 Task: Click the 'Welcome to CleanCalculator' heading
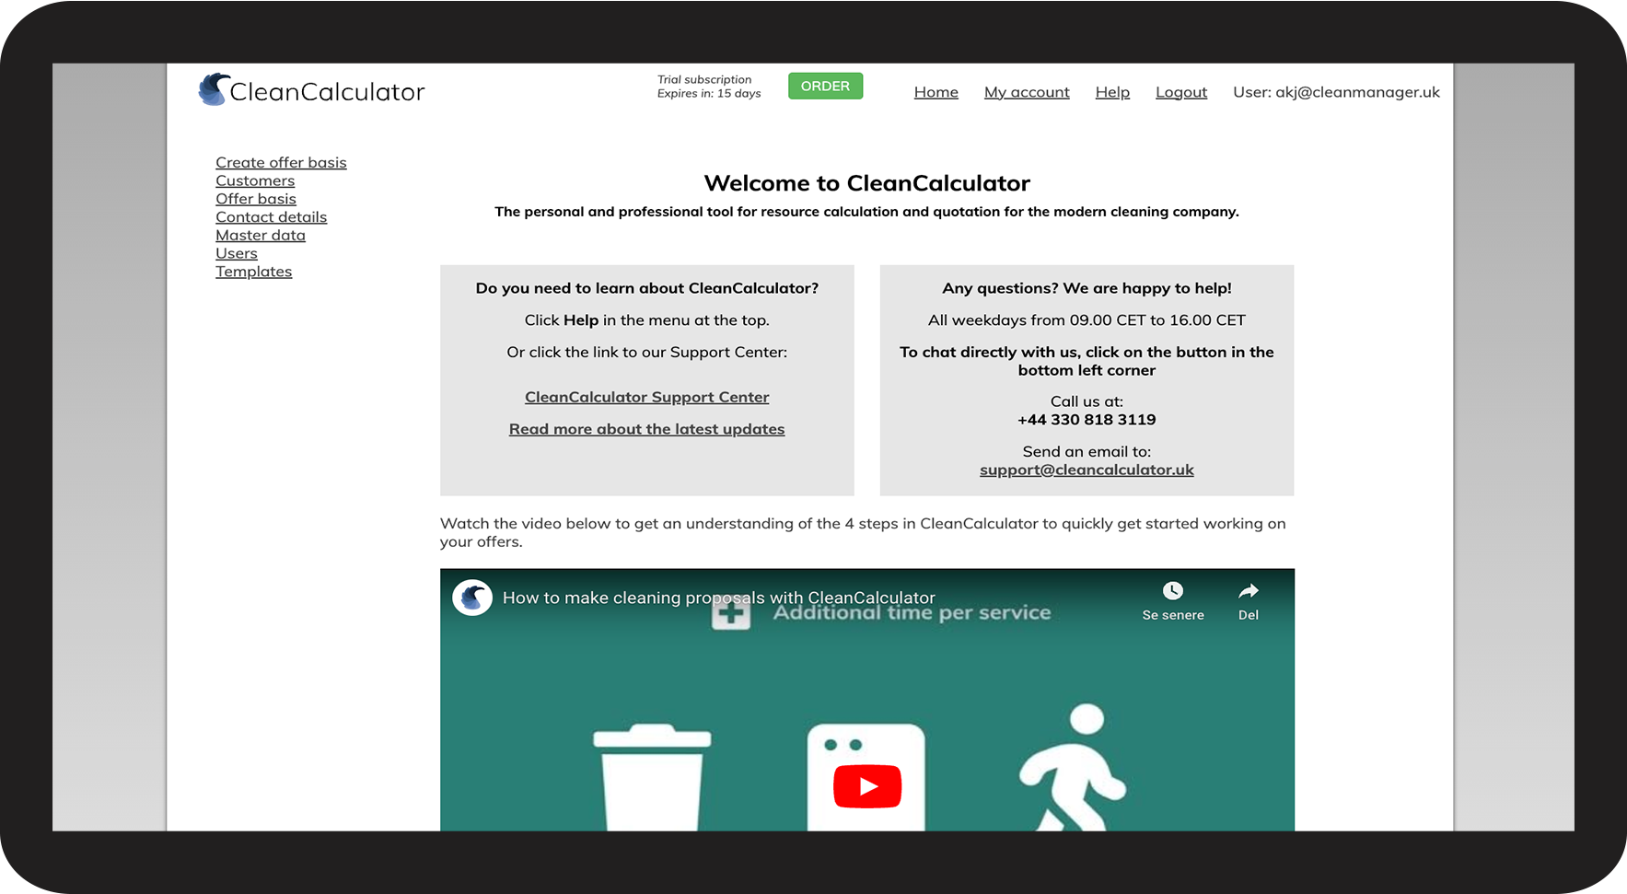coord(867,183)
